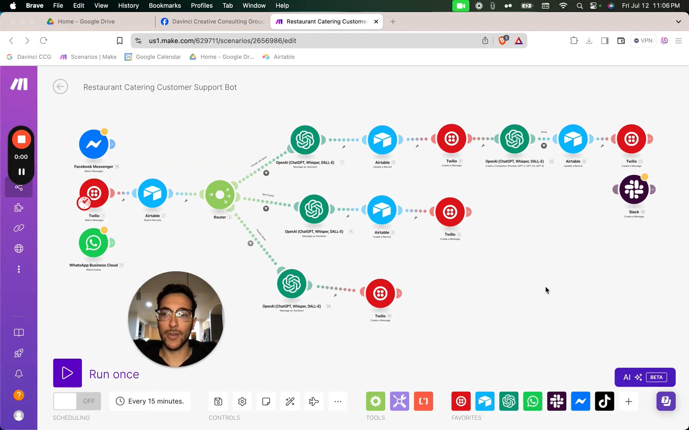This screenshot has height=430, width=689.
Task: Open the purple Tools wrench icon
Action: [400, 401]
